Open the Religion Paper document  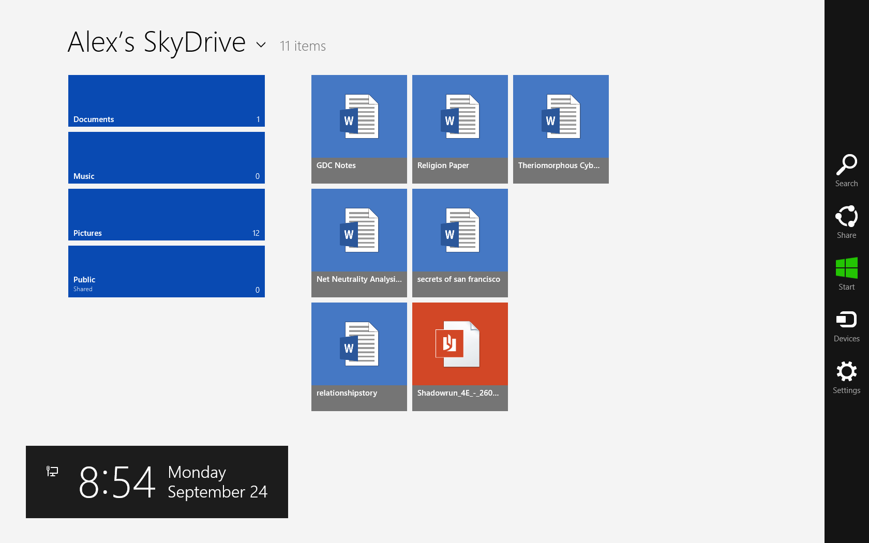(x=459, y=129)
